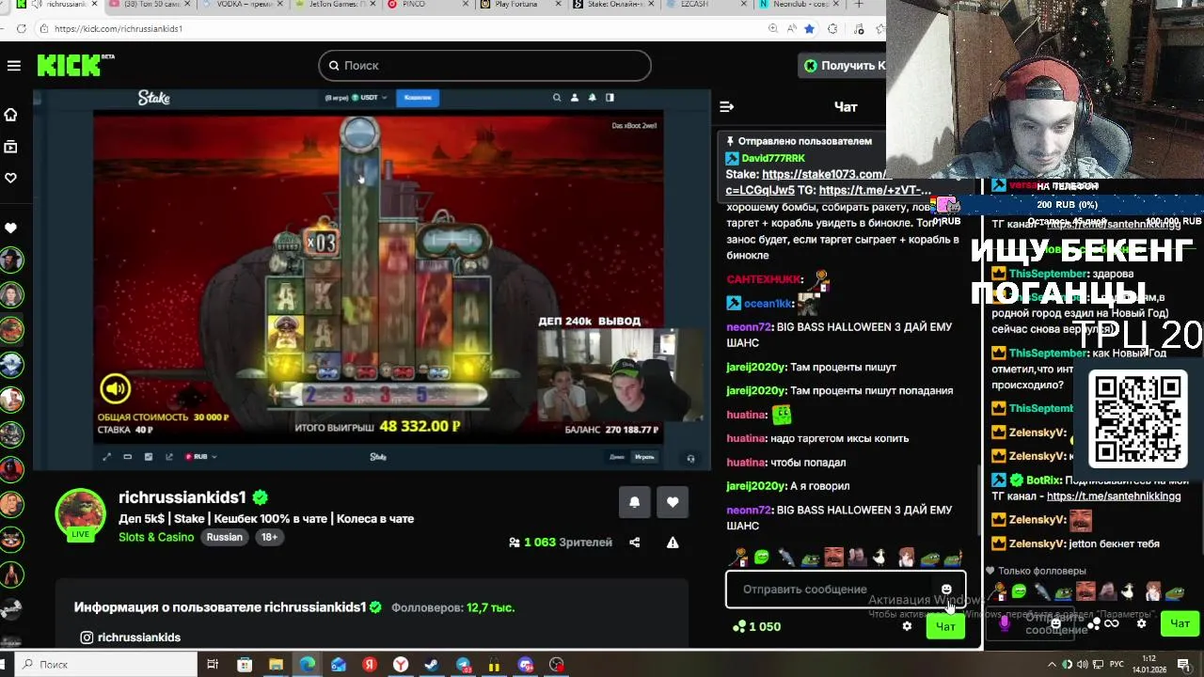Click BotRix Telegram link t.me/santehnikkingg

point(1114,496)
